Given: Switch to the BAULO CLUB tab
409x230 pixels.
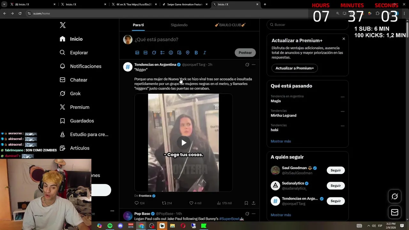Looking at the screenshot, I should click(x=230, y=25).
